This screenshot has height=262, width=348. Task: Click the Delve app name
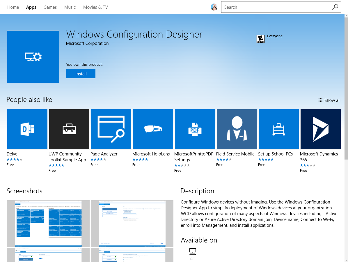point(12,154)
